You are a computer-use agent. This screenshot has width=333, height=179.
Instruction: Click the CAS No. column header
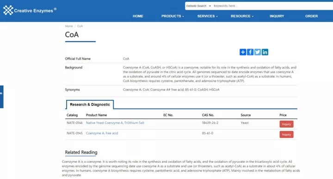(x=208, y=115)
